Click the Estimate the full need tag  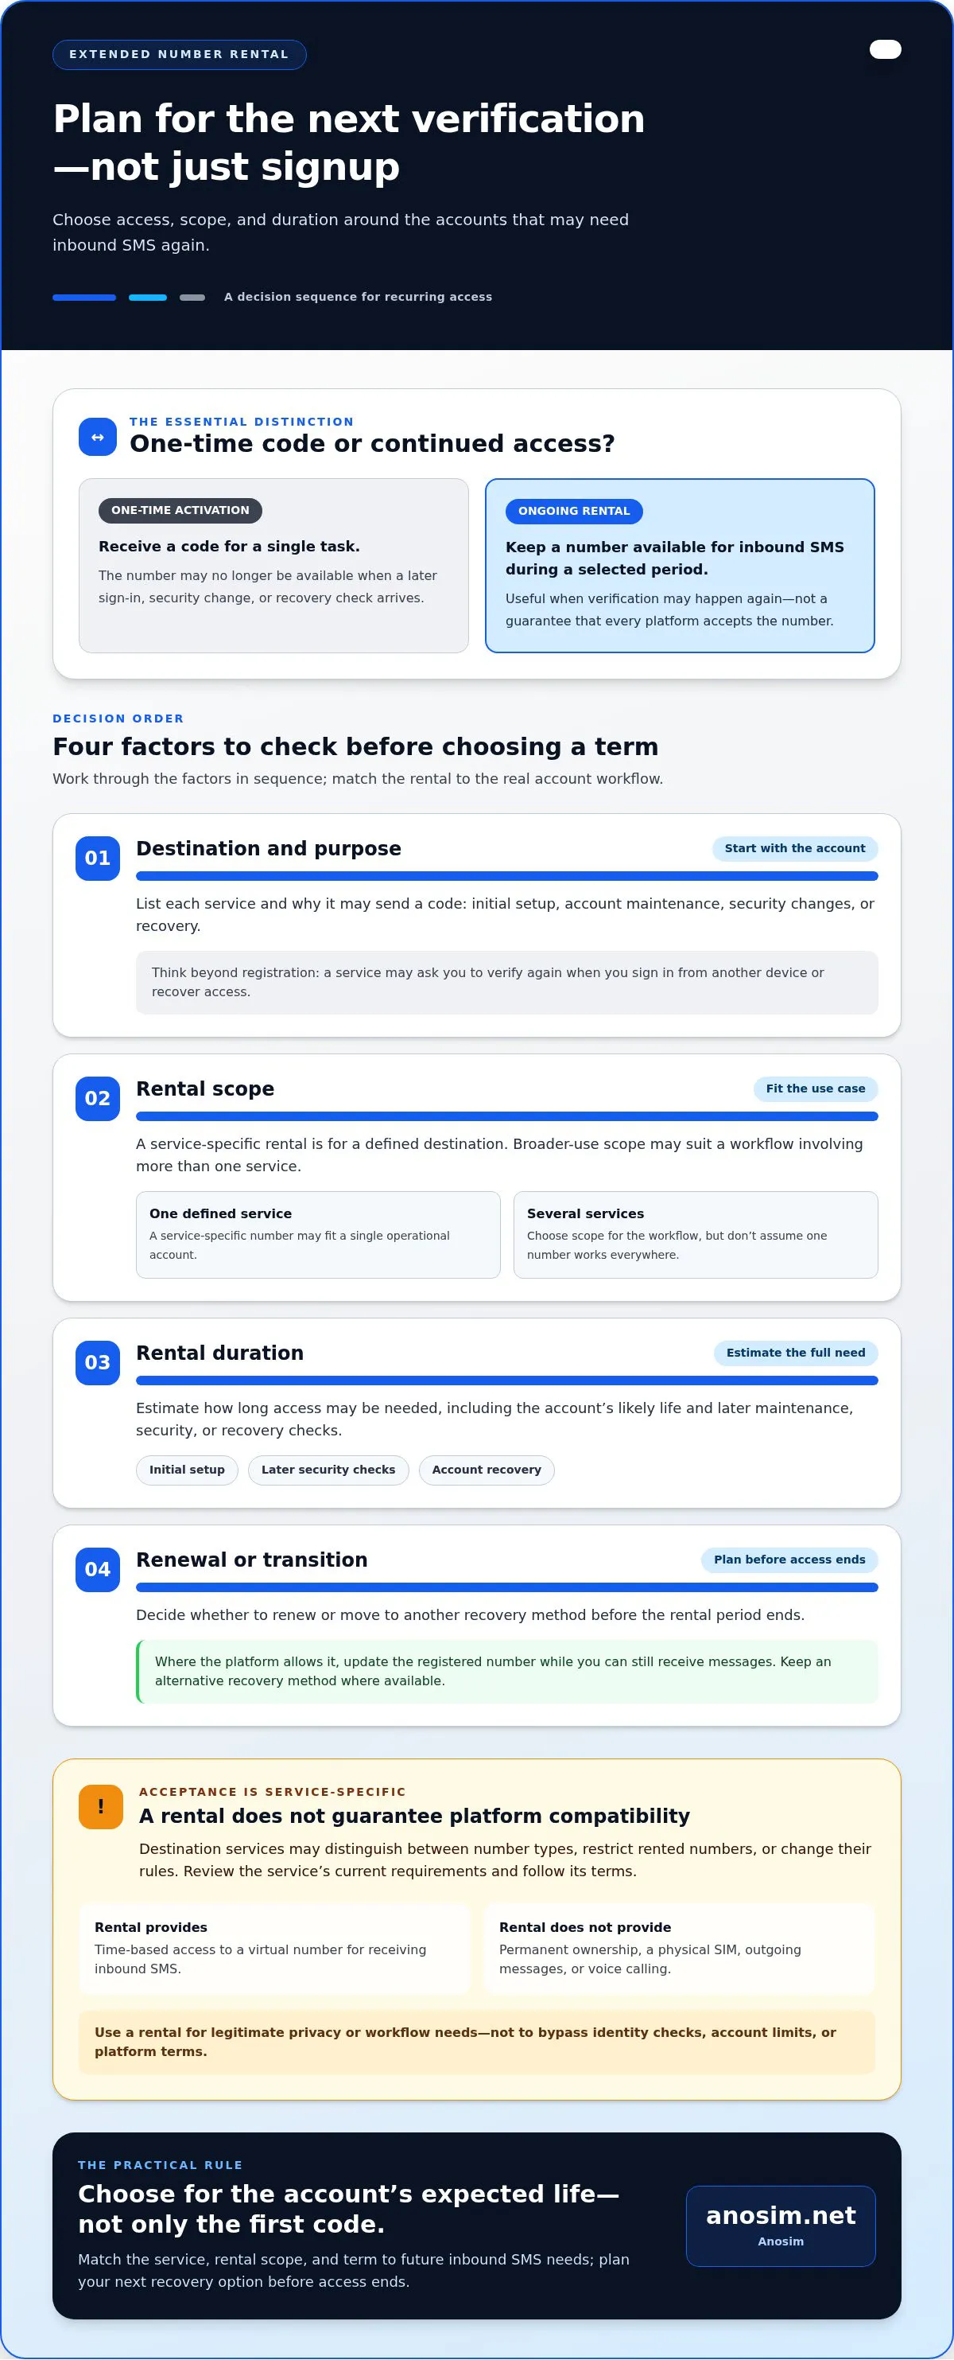796,1352
